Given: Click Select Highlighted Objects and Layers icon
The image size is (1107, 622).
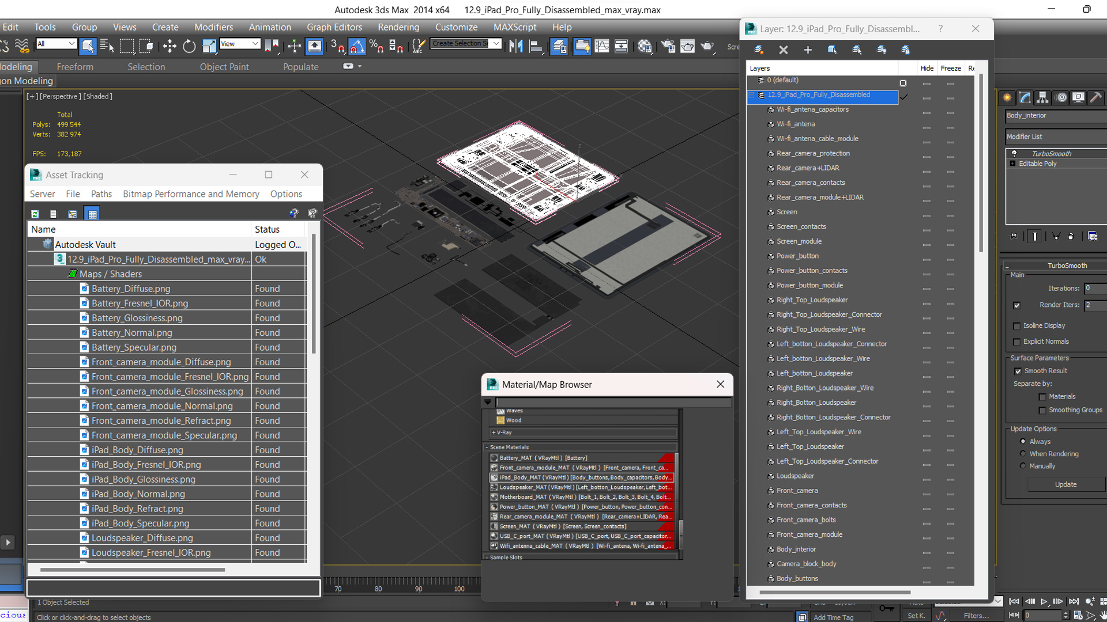Looking at the screenshot, I should pyautogui.click(x=833, y=50).
